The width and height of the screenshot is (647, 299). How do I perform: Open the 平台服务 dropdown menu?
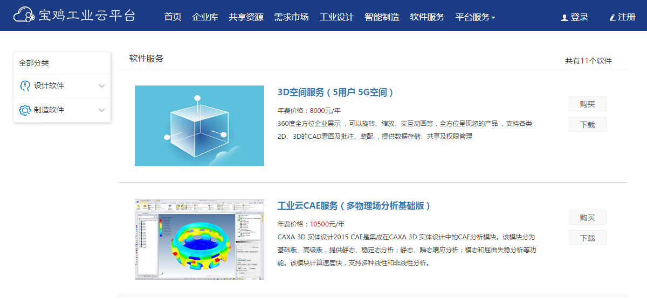click(475, 17)
